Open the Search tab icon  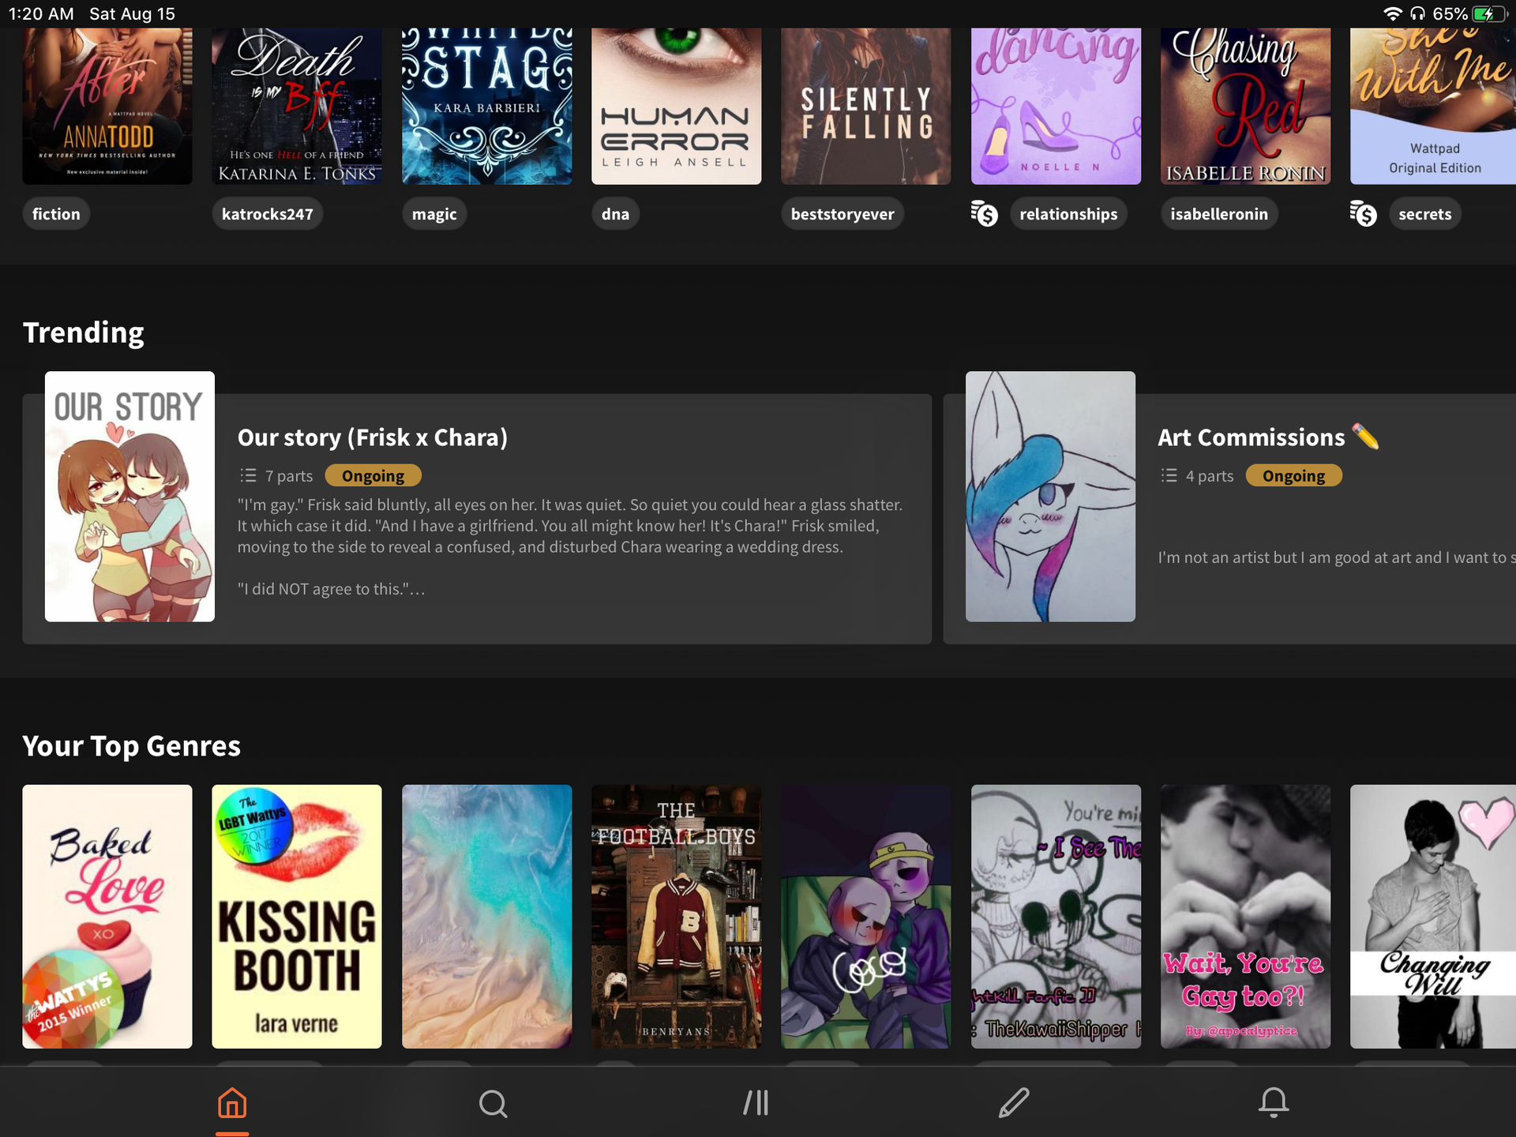point(493,1103)
